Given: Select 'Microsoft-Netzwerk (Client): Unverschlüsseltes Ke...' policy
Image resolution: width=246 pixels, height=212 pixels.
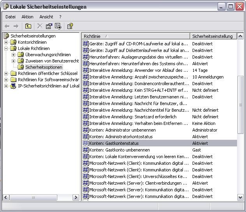Looking at the screenshot, I should pos(138,176).
